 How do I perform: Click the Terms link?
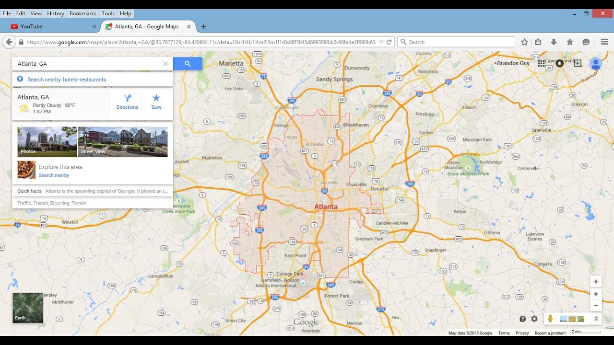(x=504, y=333)
